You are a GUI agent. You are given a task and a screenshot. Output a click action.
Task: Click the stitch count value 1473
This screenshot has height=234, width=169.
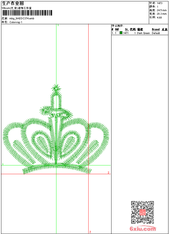[159, 3]
